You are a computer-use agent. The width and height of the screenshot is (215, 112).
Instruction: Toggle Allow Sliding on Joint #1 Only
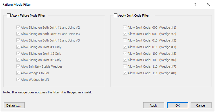click(18, 47)
